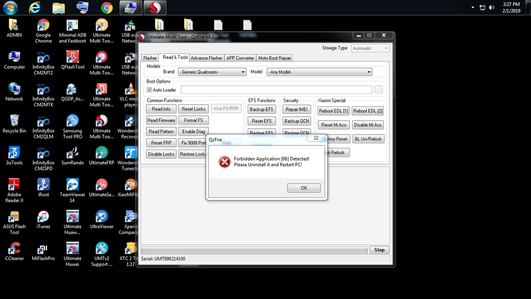The width and height of the screenshot is (531, 299).
Task: Click the Backup EFS button
Action: 262,110
